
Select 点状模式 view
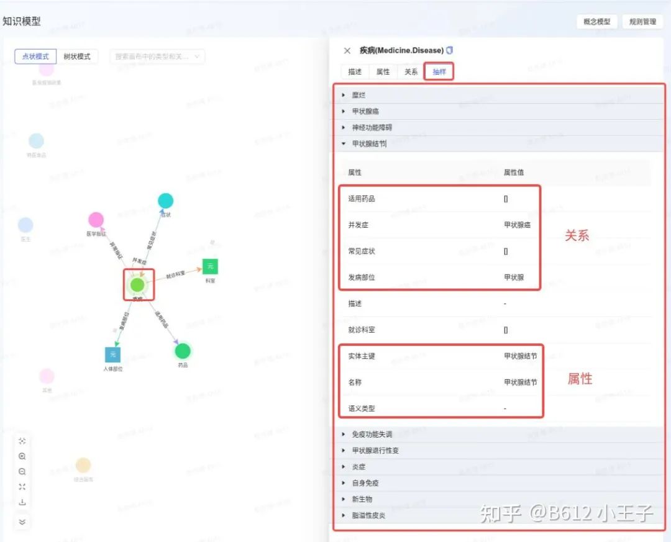(35, 56)
